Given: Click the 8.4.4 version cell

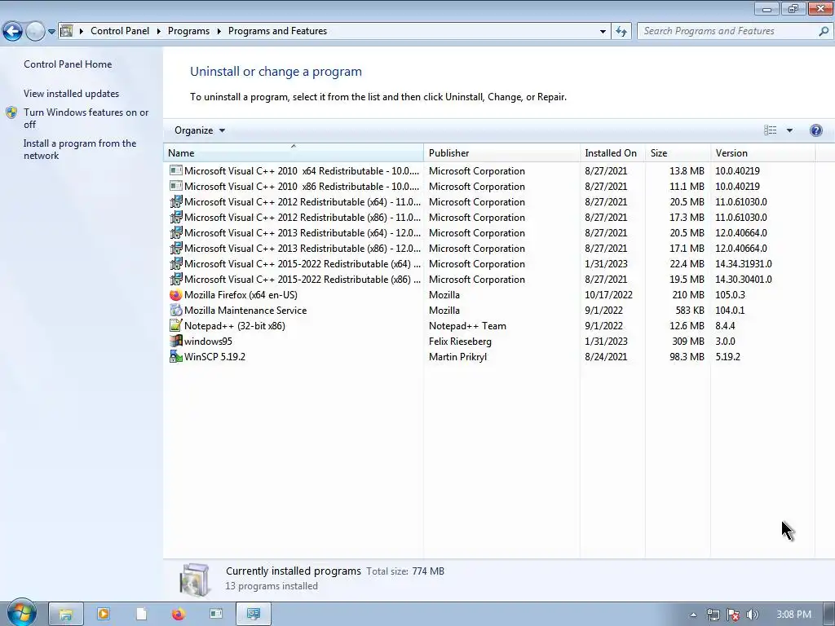Looking at the screenshot, I should point(725,326).
